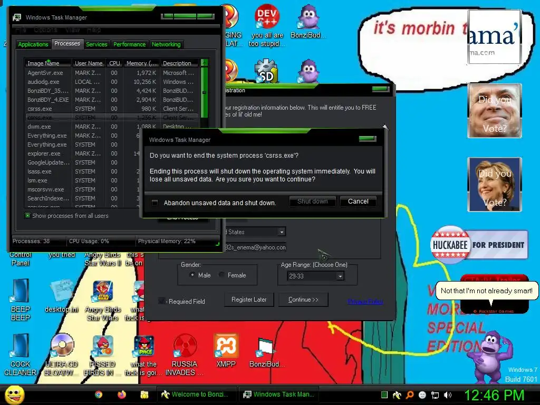Click the speaker volume tray icon

(448, 395)
